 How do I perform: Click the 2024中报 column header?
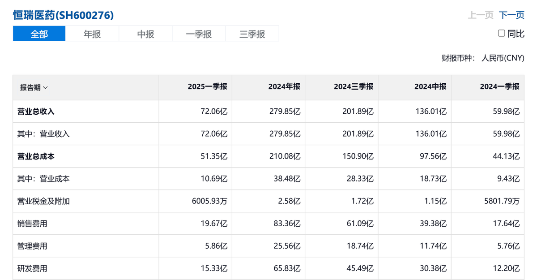coord(430,87)
